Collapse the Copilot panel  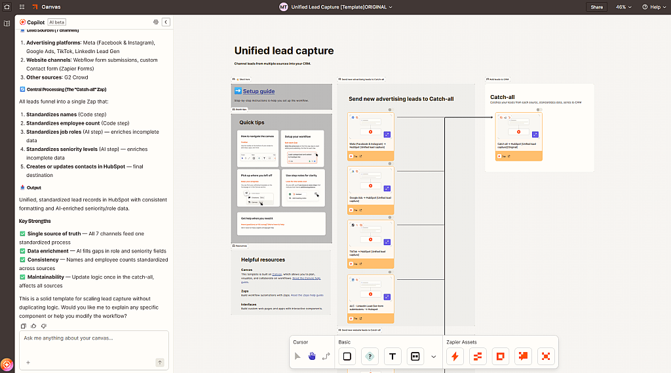coord(166,22)
